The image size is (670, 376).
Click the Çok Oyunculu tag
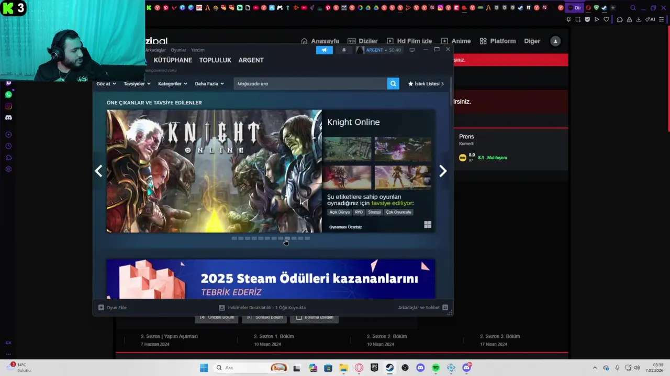[399, 212]
